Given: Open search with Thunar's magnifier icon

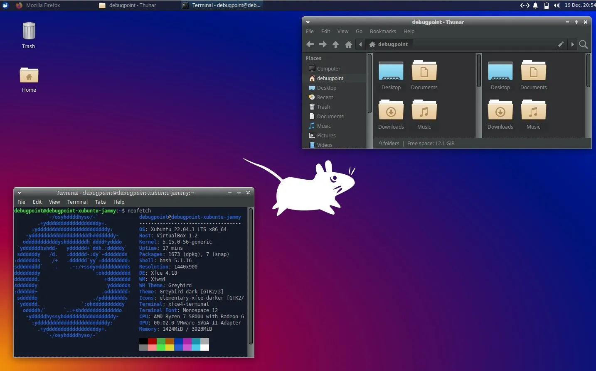Looking at the screenshot, I should click(x=583, y=44).
